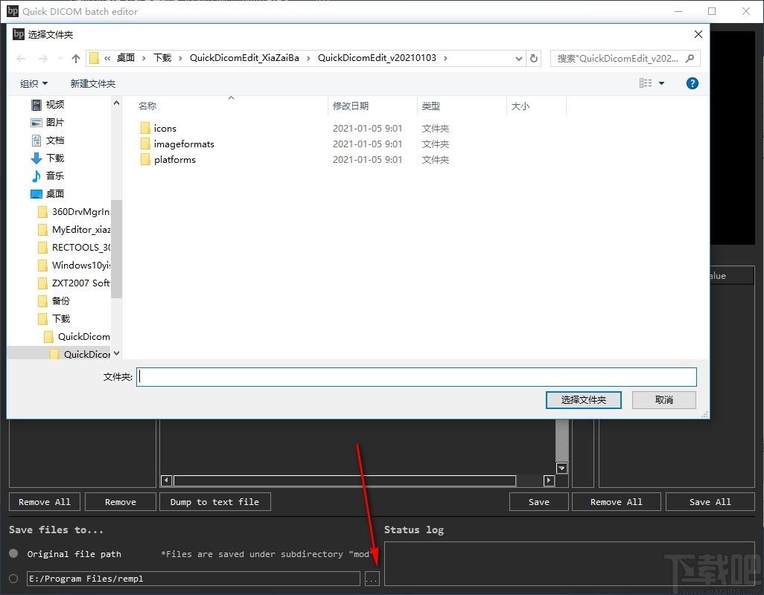
Task: Select QuickDicom parent folder in tree
Action: click(x=77, y=337)
